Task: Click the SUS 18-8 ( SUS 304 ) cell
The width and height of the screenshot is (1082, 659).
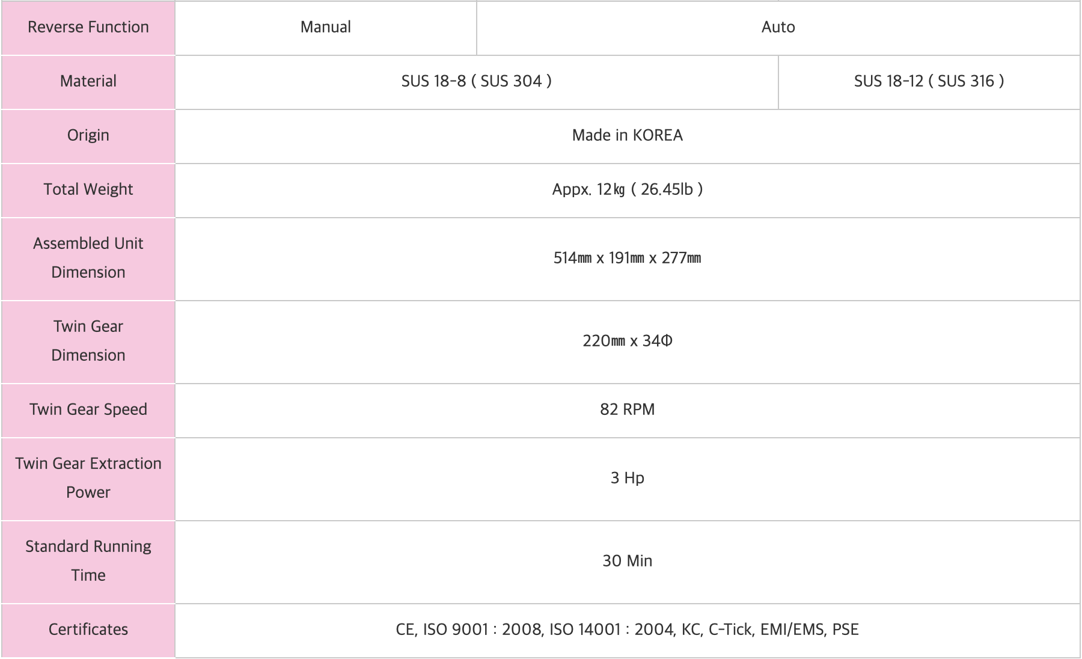Action: coord(476,81)
